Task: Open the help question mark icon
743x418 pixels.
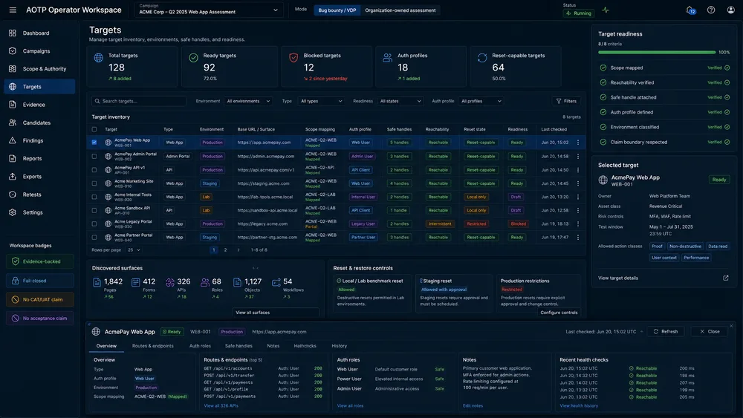Action: (711, 10)
